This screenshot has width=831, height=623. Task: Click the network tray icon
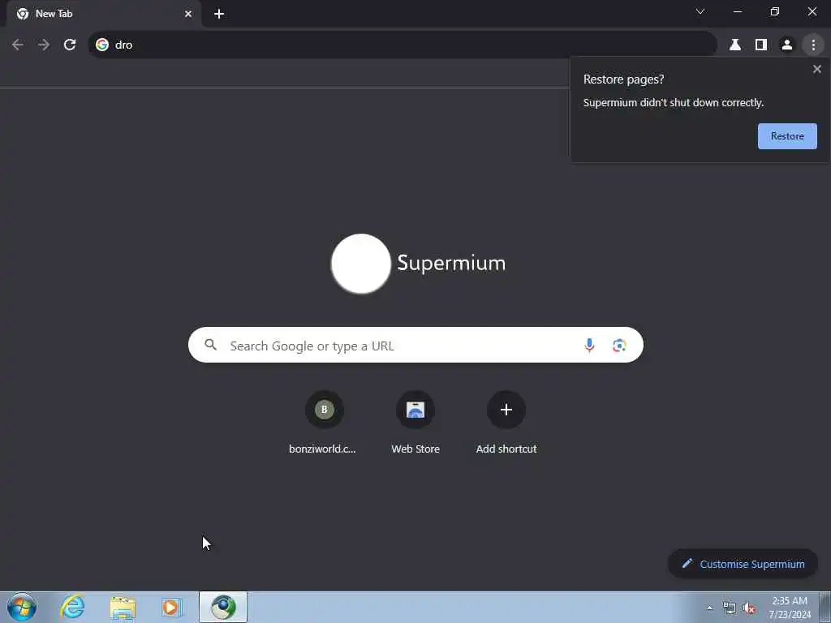730,608
